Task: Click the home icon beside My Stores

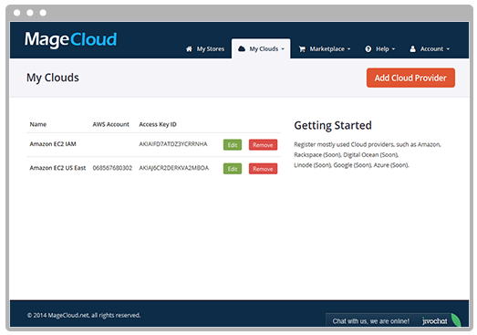Action: click(x=189, y=49)
